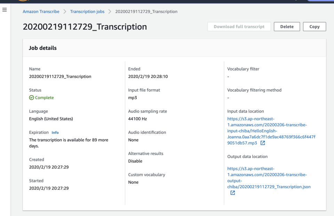This screenshot has height=216, width=334.
Task: Click the Ended label
Action: click(134, 69)
